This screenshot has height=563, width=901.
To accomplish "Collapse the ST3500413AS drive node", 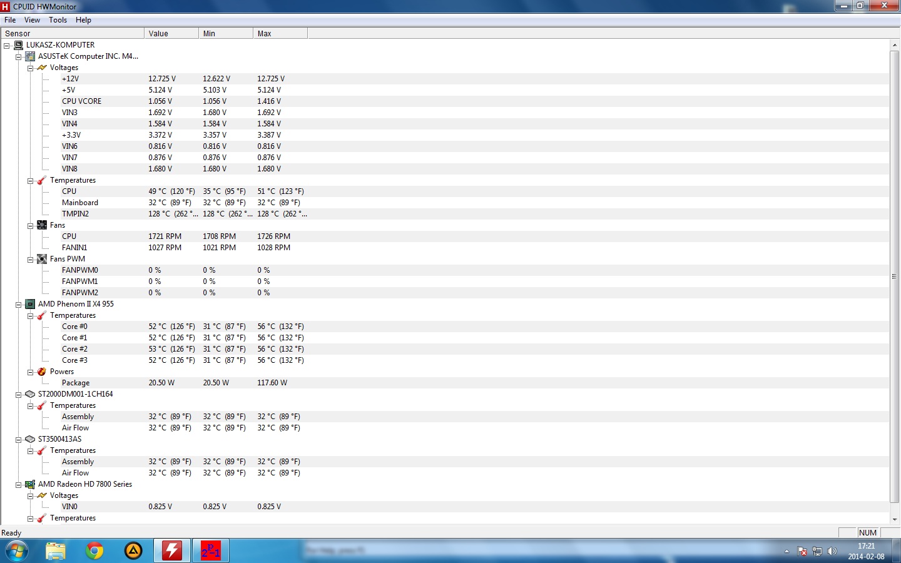I will click(19, 440).
